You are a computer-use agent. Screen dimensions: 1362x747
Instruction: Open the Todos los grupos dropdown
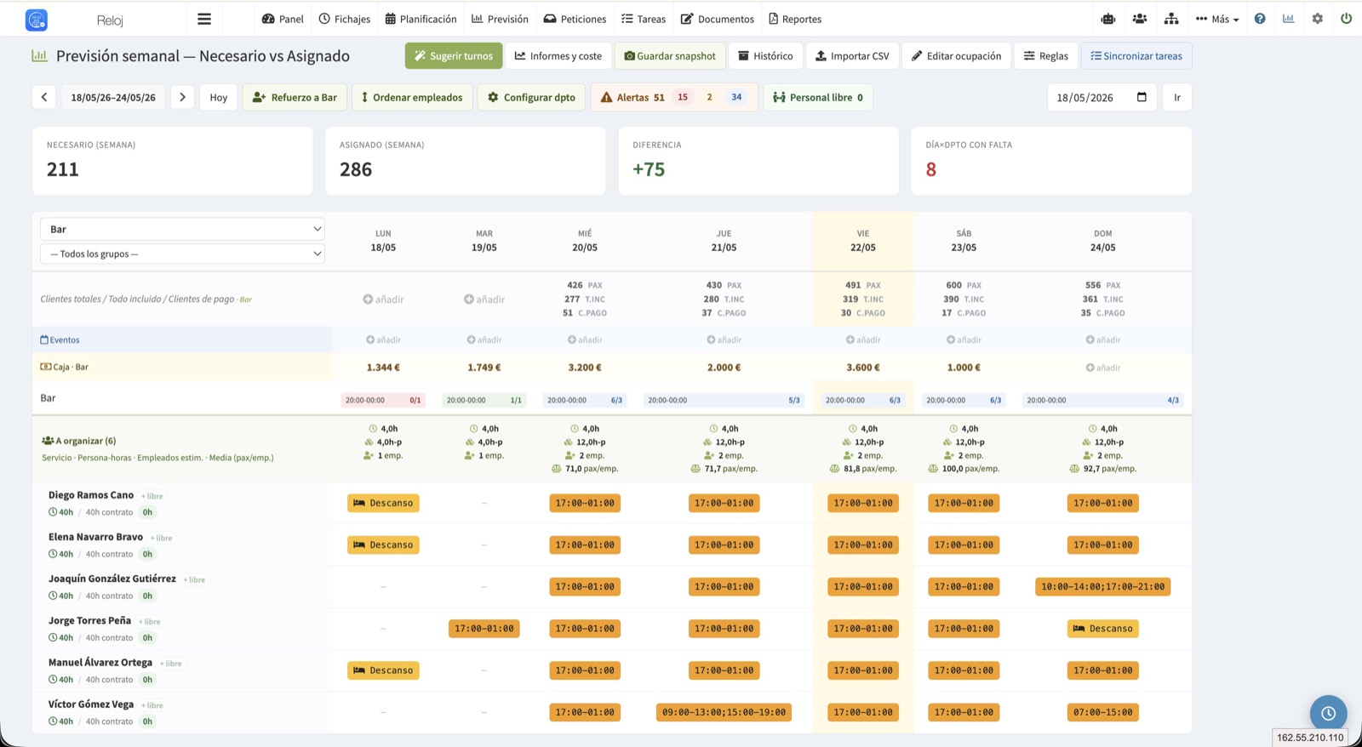coord(182,254)
